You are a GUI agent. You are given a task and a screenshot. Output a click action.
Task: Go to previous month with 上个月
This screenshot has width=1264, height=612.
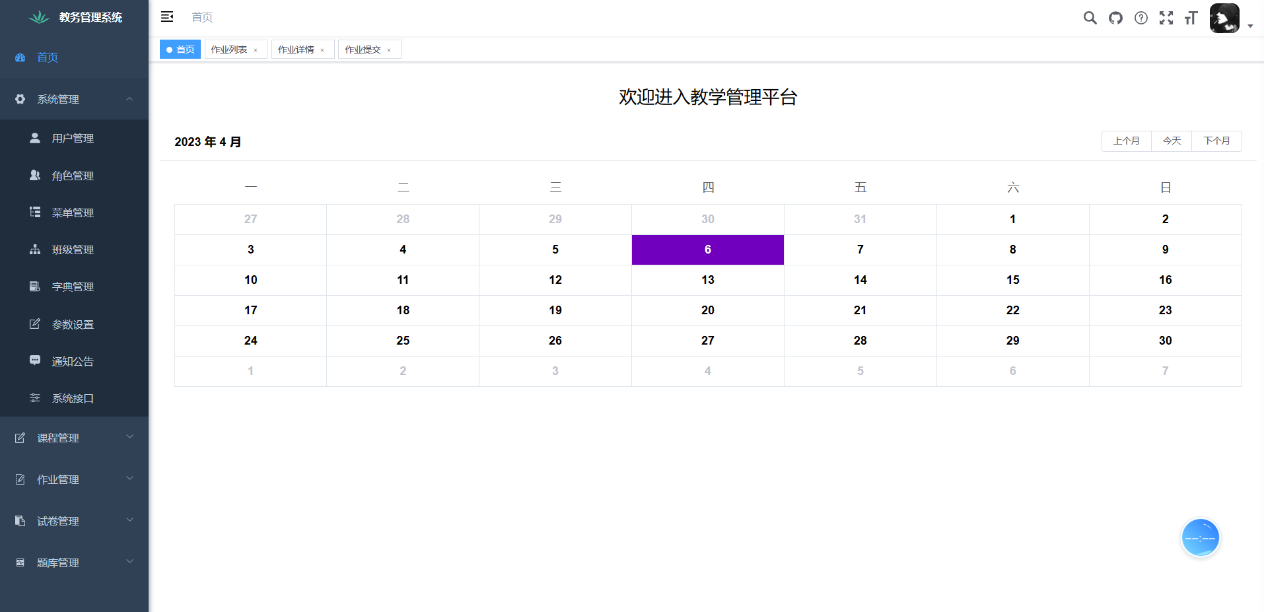[x=1126, y=141]
